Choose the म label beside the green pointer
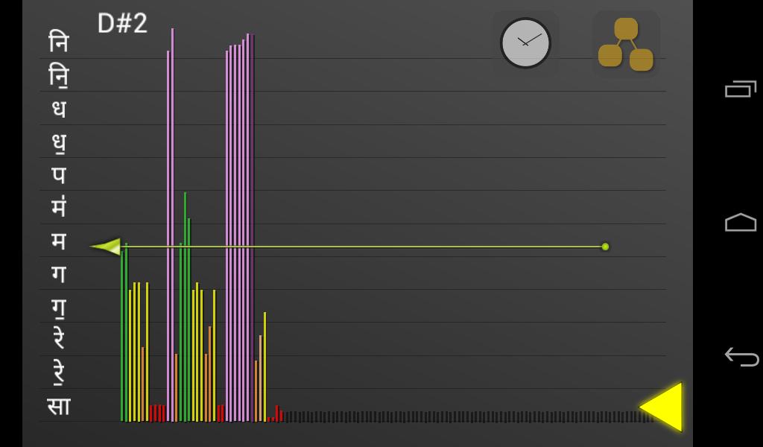763x447 pixels. (58, 241)
